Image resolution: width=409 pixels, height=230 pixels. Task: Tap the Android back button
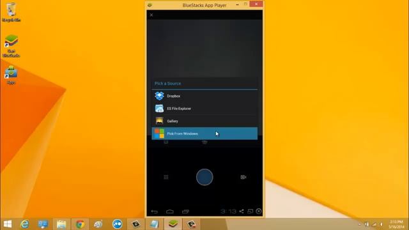155,211
